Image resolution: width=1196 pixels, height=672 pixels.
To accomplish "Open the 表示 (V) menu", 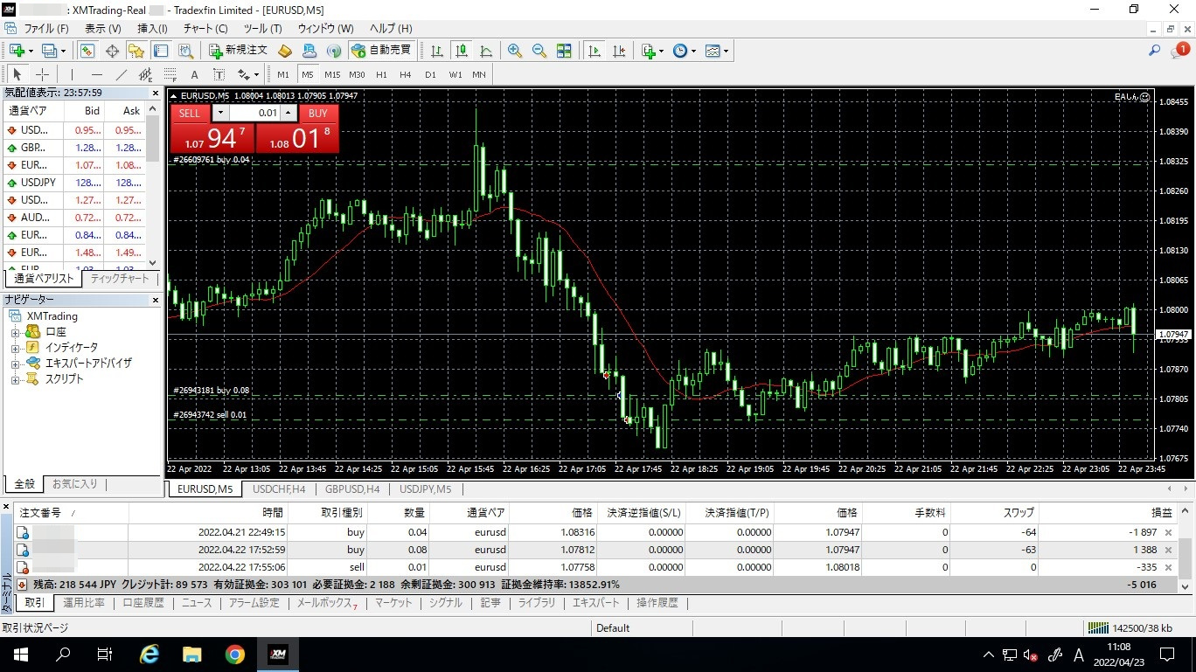I will (x=102, y=29).
